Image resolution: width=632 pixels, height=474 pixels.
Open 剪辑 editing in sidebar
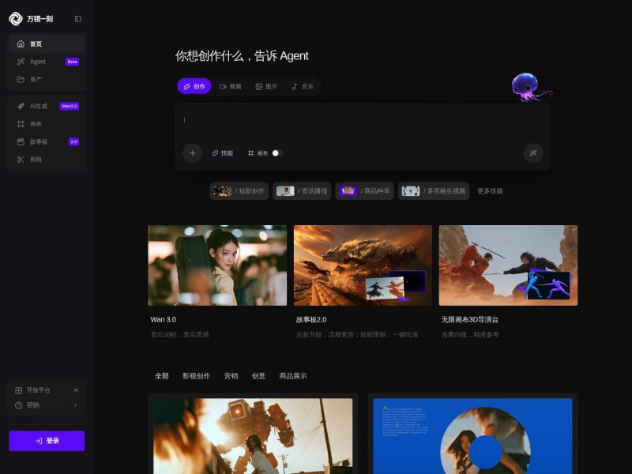47,160
